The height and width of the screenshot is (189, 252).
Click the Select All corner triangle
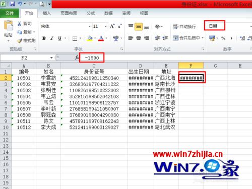[6, 66]
